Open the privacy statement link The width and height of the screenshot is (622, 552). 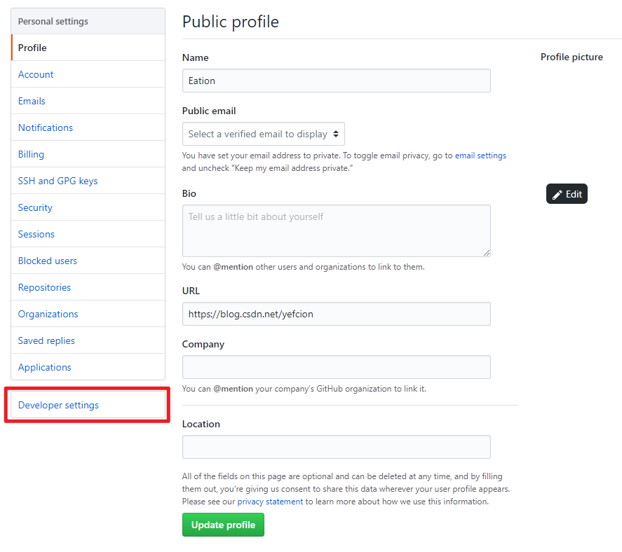click(x=270, y=502)
